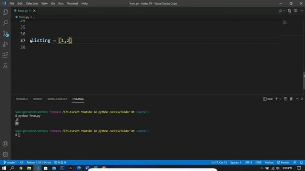305x171 pixels.
Task: Close the terminal panel
Action: pyautogui.click(x=302, y=99)
